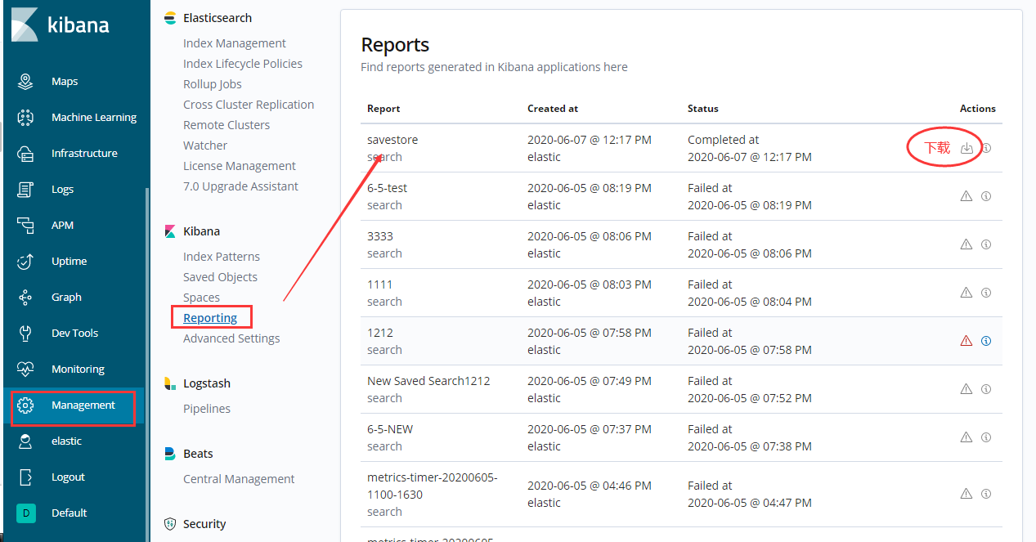Show info for 1111 report
This screenshot has width=1036, height=542.
coord(986,293)
